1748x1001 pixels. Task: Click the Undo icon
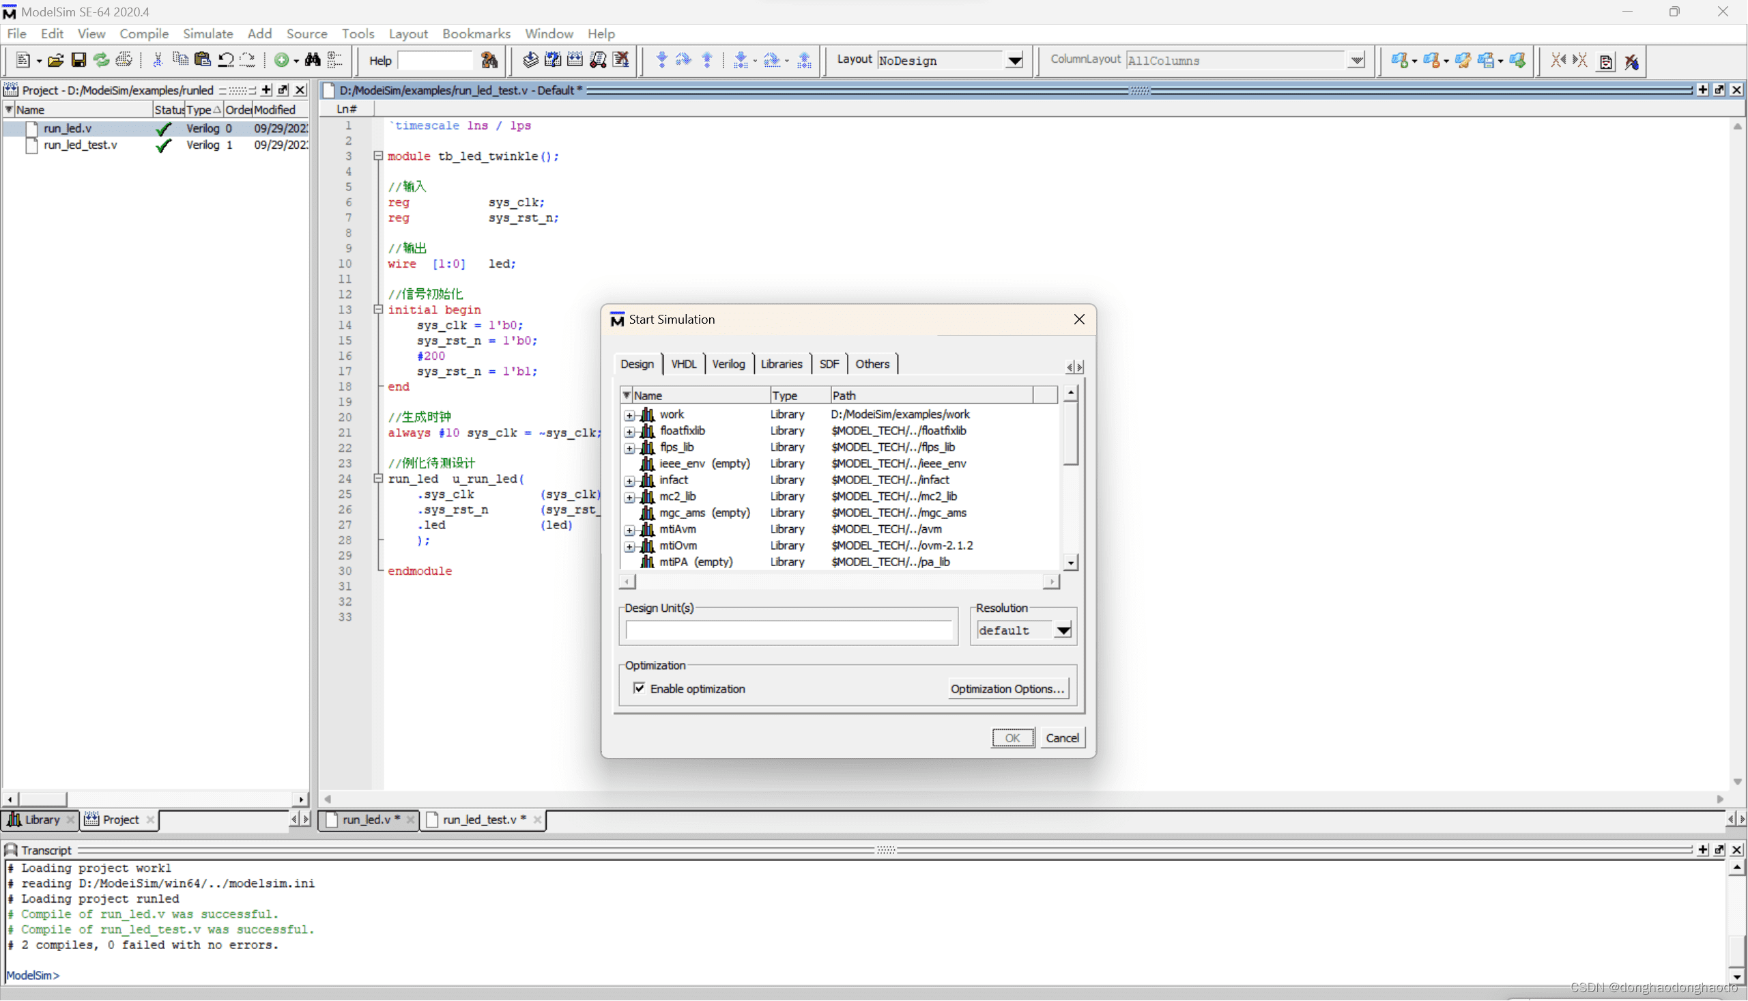click(x=225, y=61)
